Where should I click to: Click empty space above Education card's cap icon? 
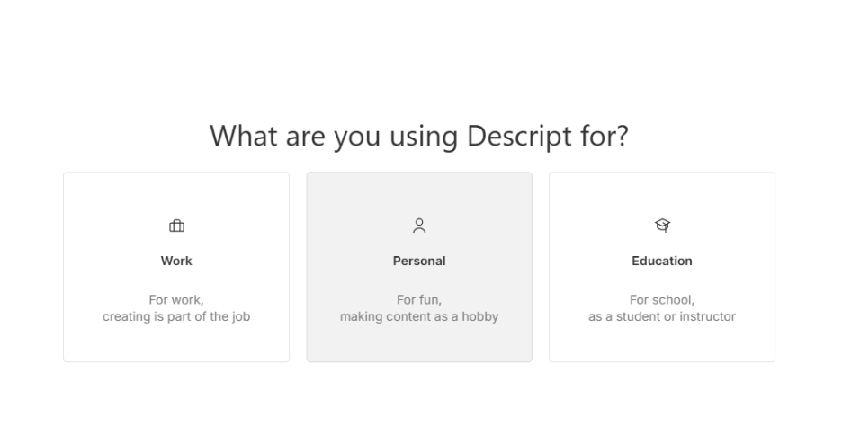click(x=662, y=193)
